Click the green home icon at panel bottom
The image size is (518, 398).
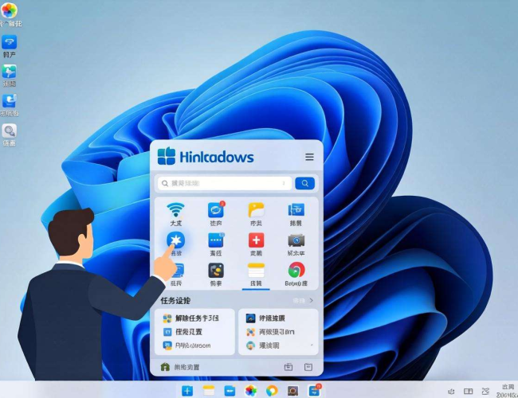[x=165, y=367]
